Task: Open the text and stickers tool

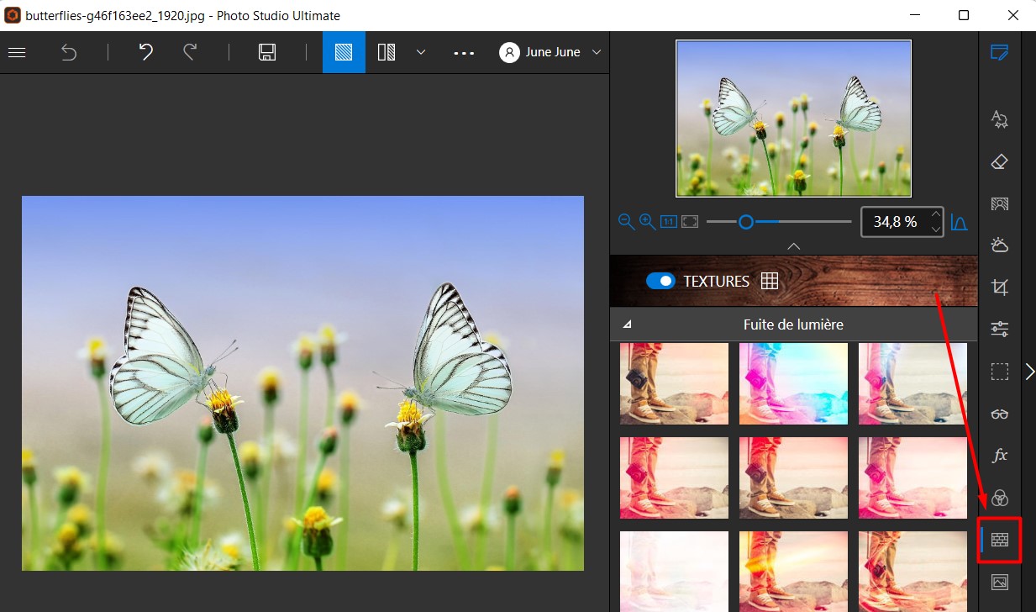Action: click(x=1000, y=119)
